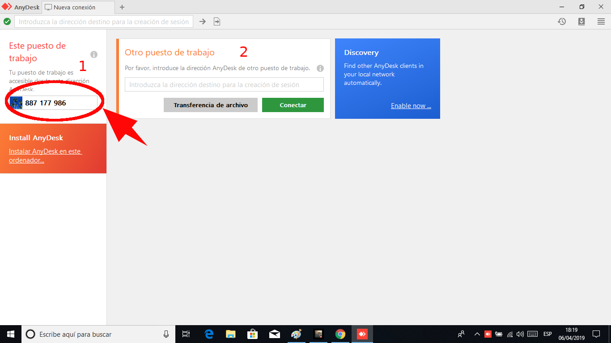Click the info icon beside Este puesto de trabajo

click(x=94, y=54)
